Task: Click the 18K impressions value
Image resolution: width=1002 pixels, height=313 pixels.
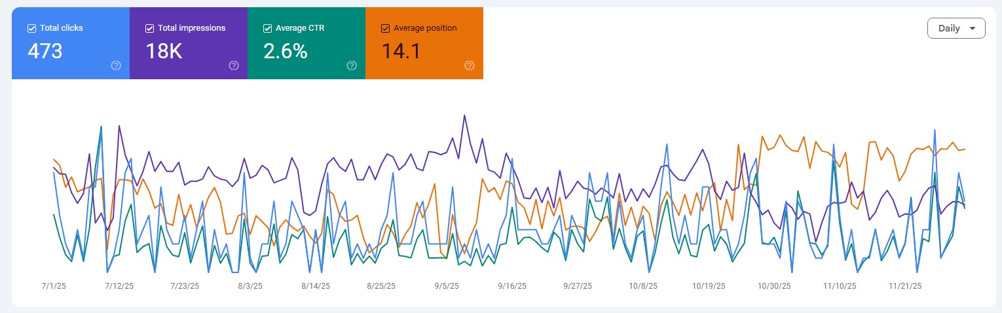Action: [164, 51]
